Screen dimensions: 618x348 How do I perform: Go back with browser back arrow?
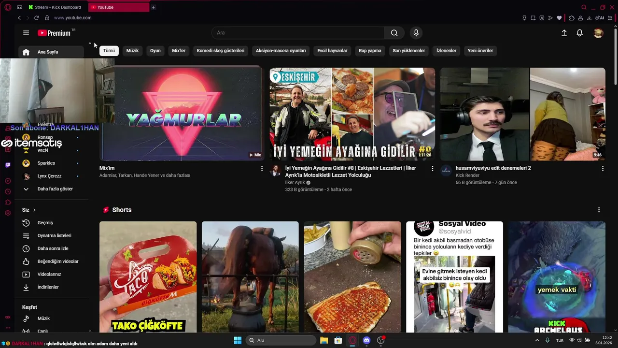19,18
